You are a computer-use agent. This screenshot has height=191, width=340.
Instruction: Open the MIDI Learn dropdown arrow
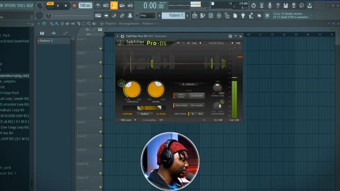(x=135, y=120)
